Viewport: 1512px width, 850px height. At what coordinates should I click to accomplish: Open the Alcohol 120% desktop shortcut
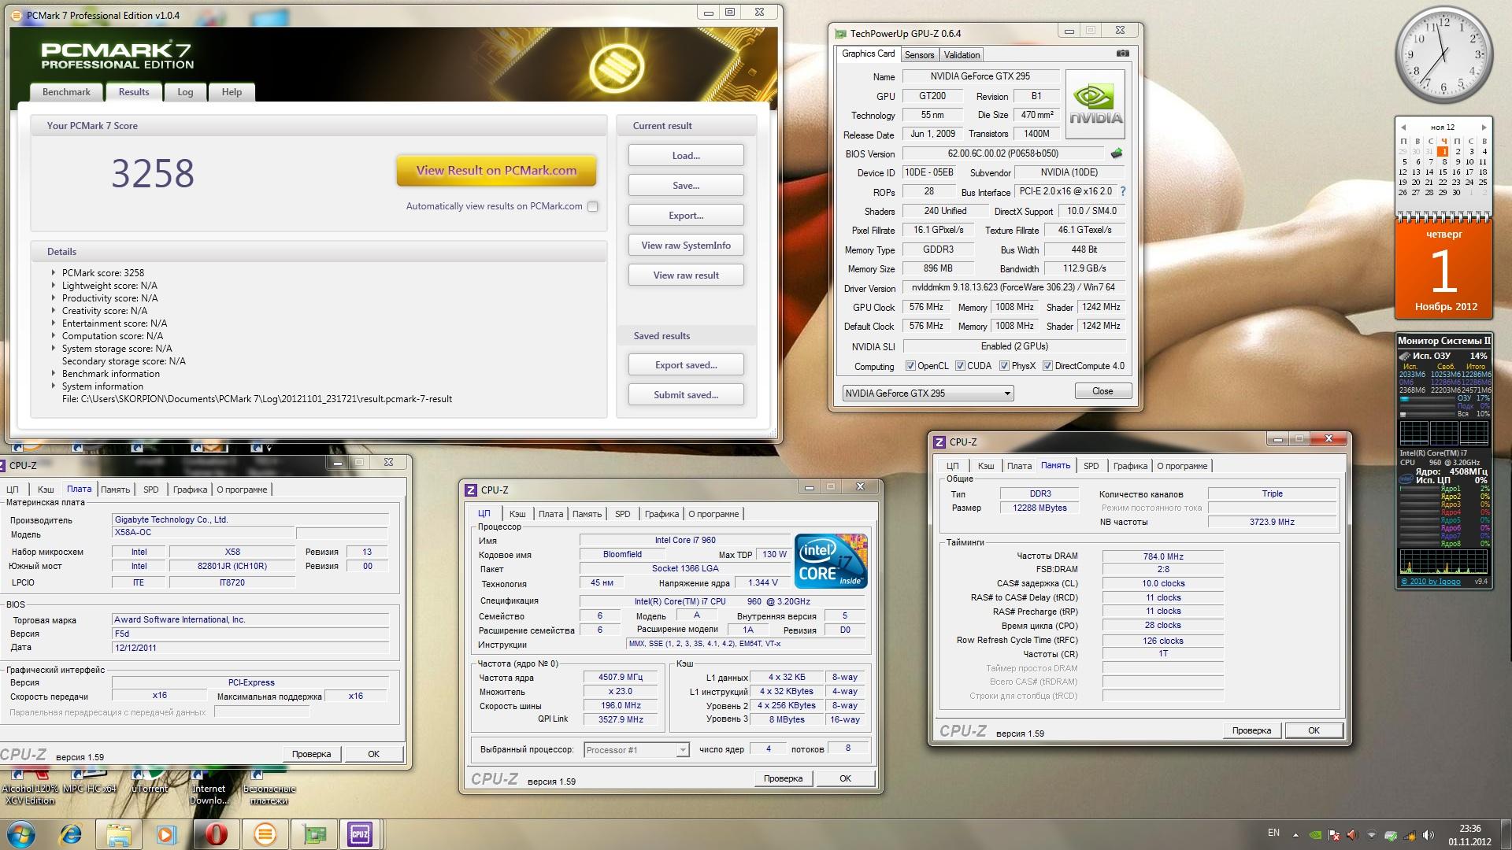(x=30, y=788)
